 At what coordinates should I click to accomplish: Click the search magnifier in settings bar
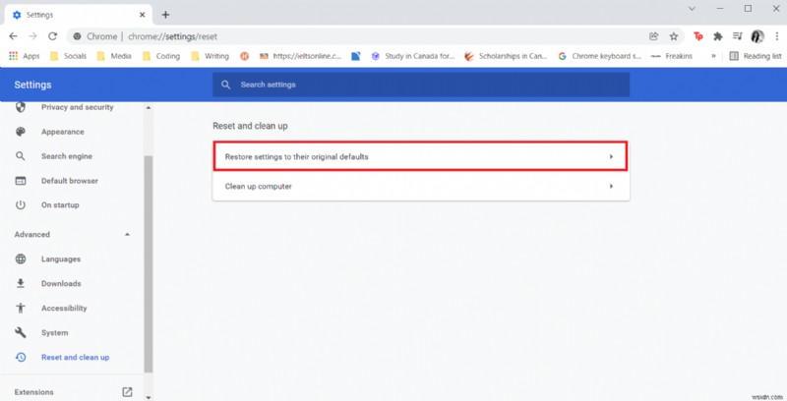point(226,85)
